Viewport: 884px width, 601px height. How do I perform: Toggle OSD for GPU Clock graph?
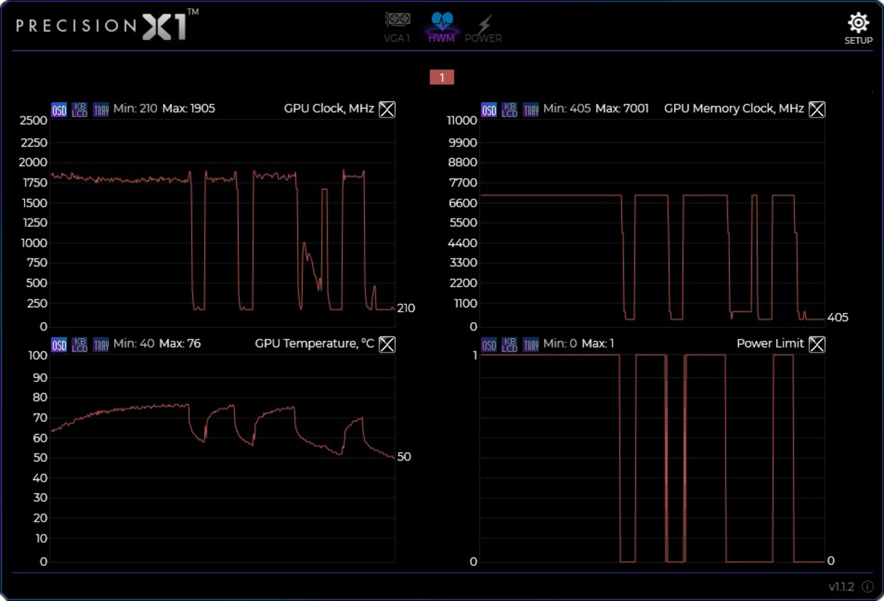pyautogui.click(x=59, y=110)
